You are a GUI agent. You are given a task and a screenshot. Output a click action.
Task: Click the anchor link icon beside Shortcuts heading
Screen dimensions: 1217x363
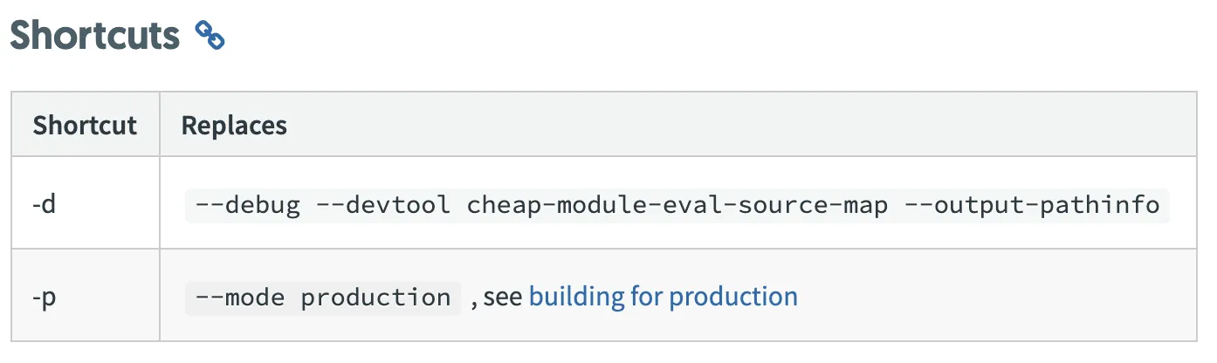point(210,35)
